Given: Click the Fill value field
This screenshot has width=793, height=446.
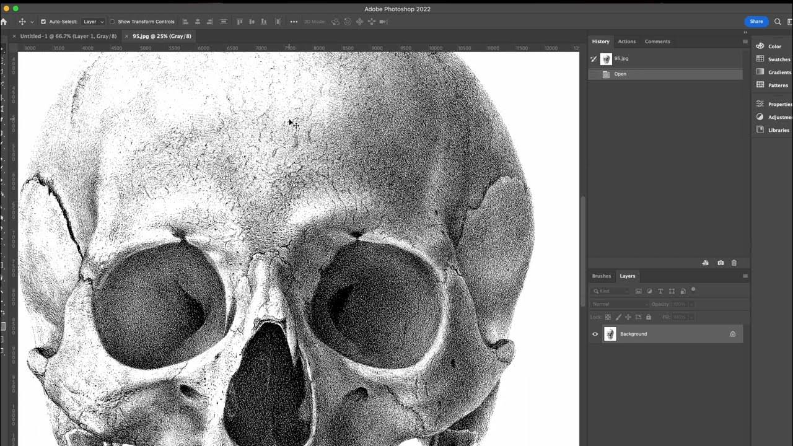Looking at the screenshot, I should coord(680,317).
